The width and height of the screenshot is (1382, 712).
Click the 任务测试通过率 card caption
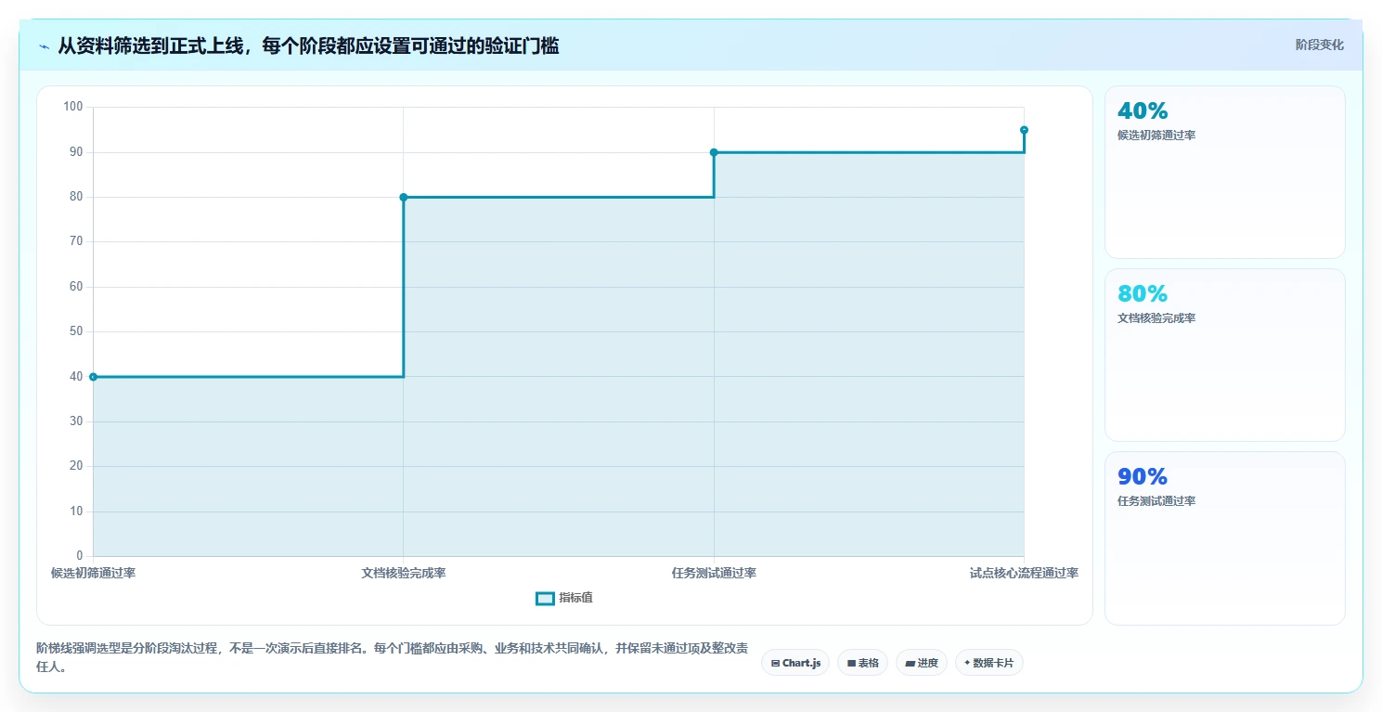pos(1156,501)
